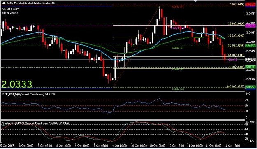Click the large green 2.0333 price display
Viewport: 257px width, 149px height.
(17, 84)
